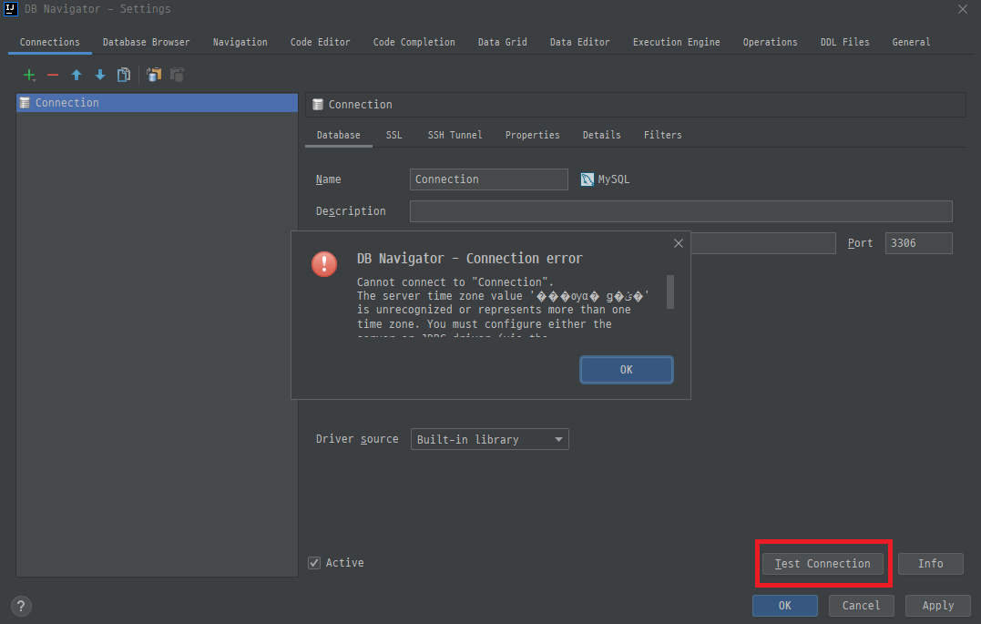This screenshot has width=981, height=624.
Task: Open the Data Editor tab
Action: [x=579, y=42]
